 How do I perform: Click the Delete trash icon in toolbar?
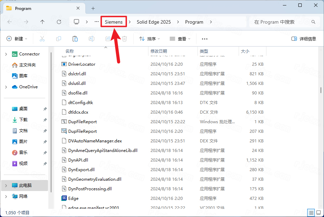(124, 39)
